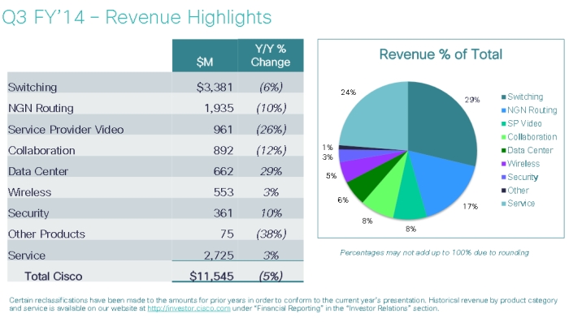This screenshot has height=322, width=569.
Task: Click the '29%' pie chart data label
Action: tap(472, 100)
